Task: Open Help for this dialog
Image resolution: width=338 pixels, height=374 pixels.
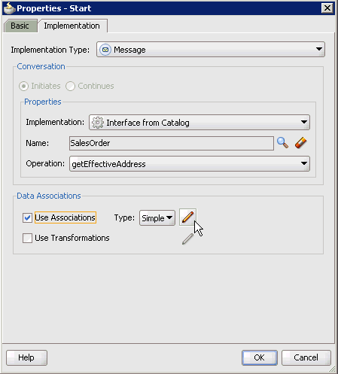Action: point(26,357)
